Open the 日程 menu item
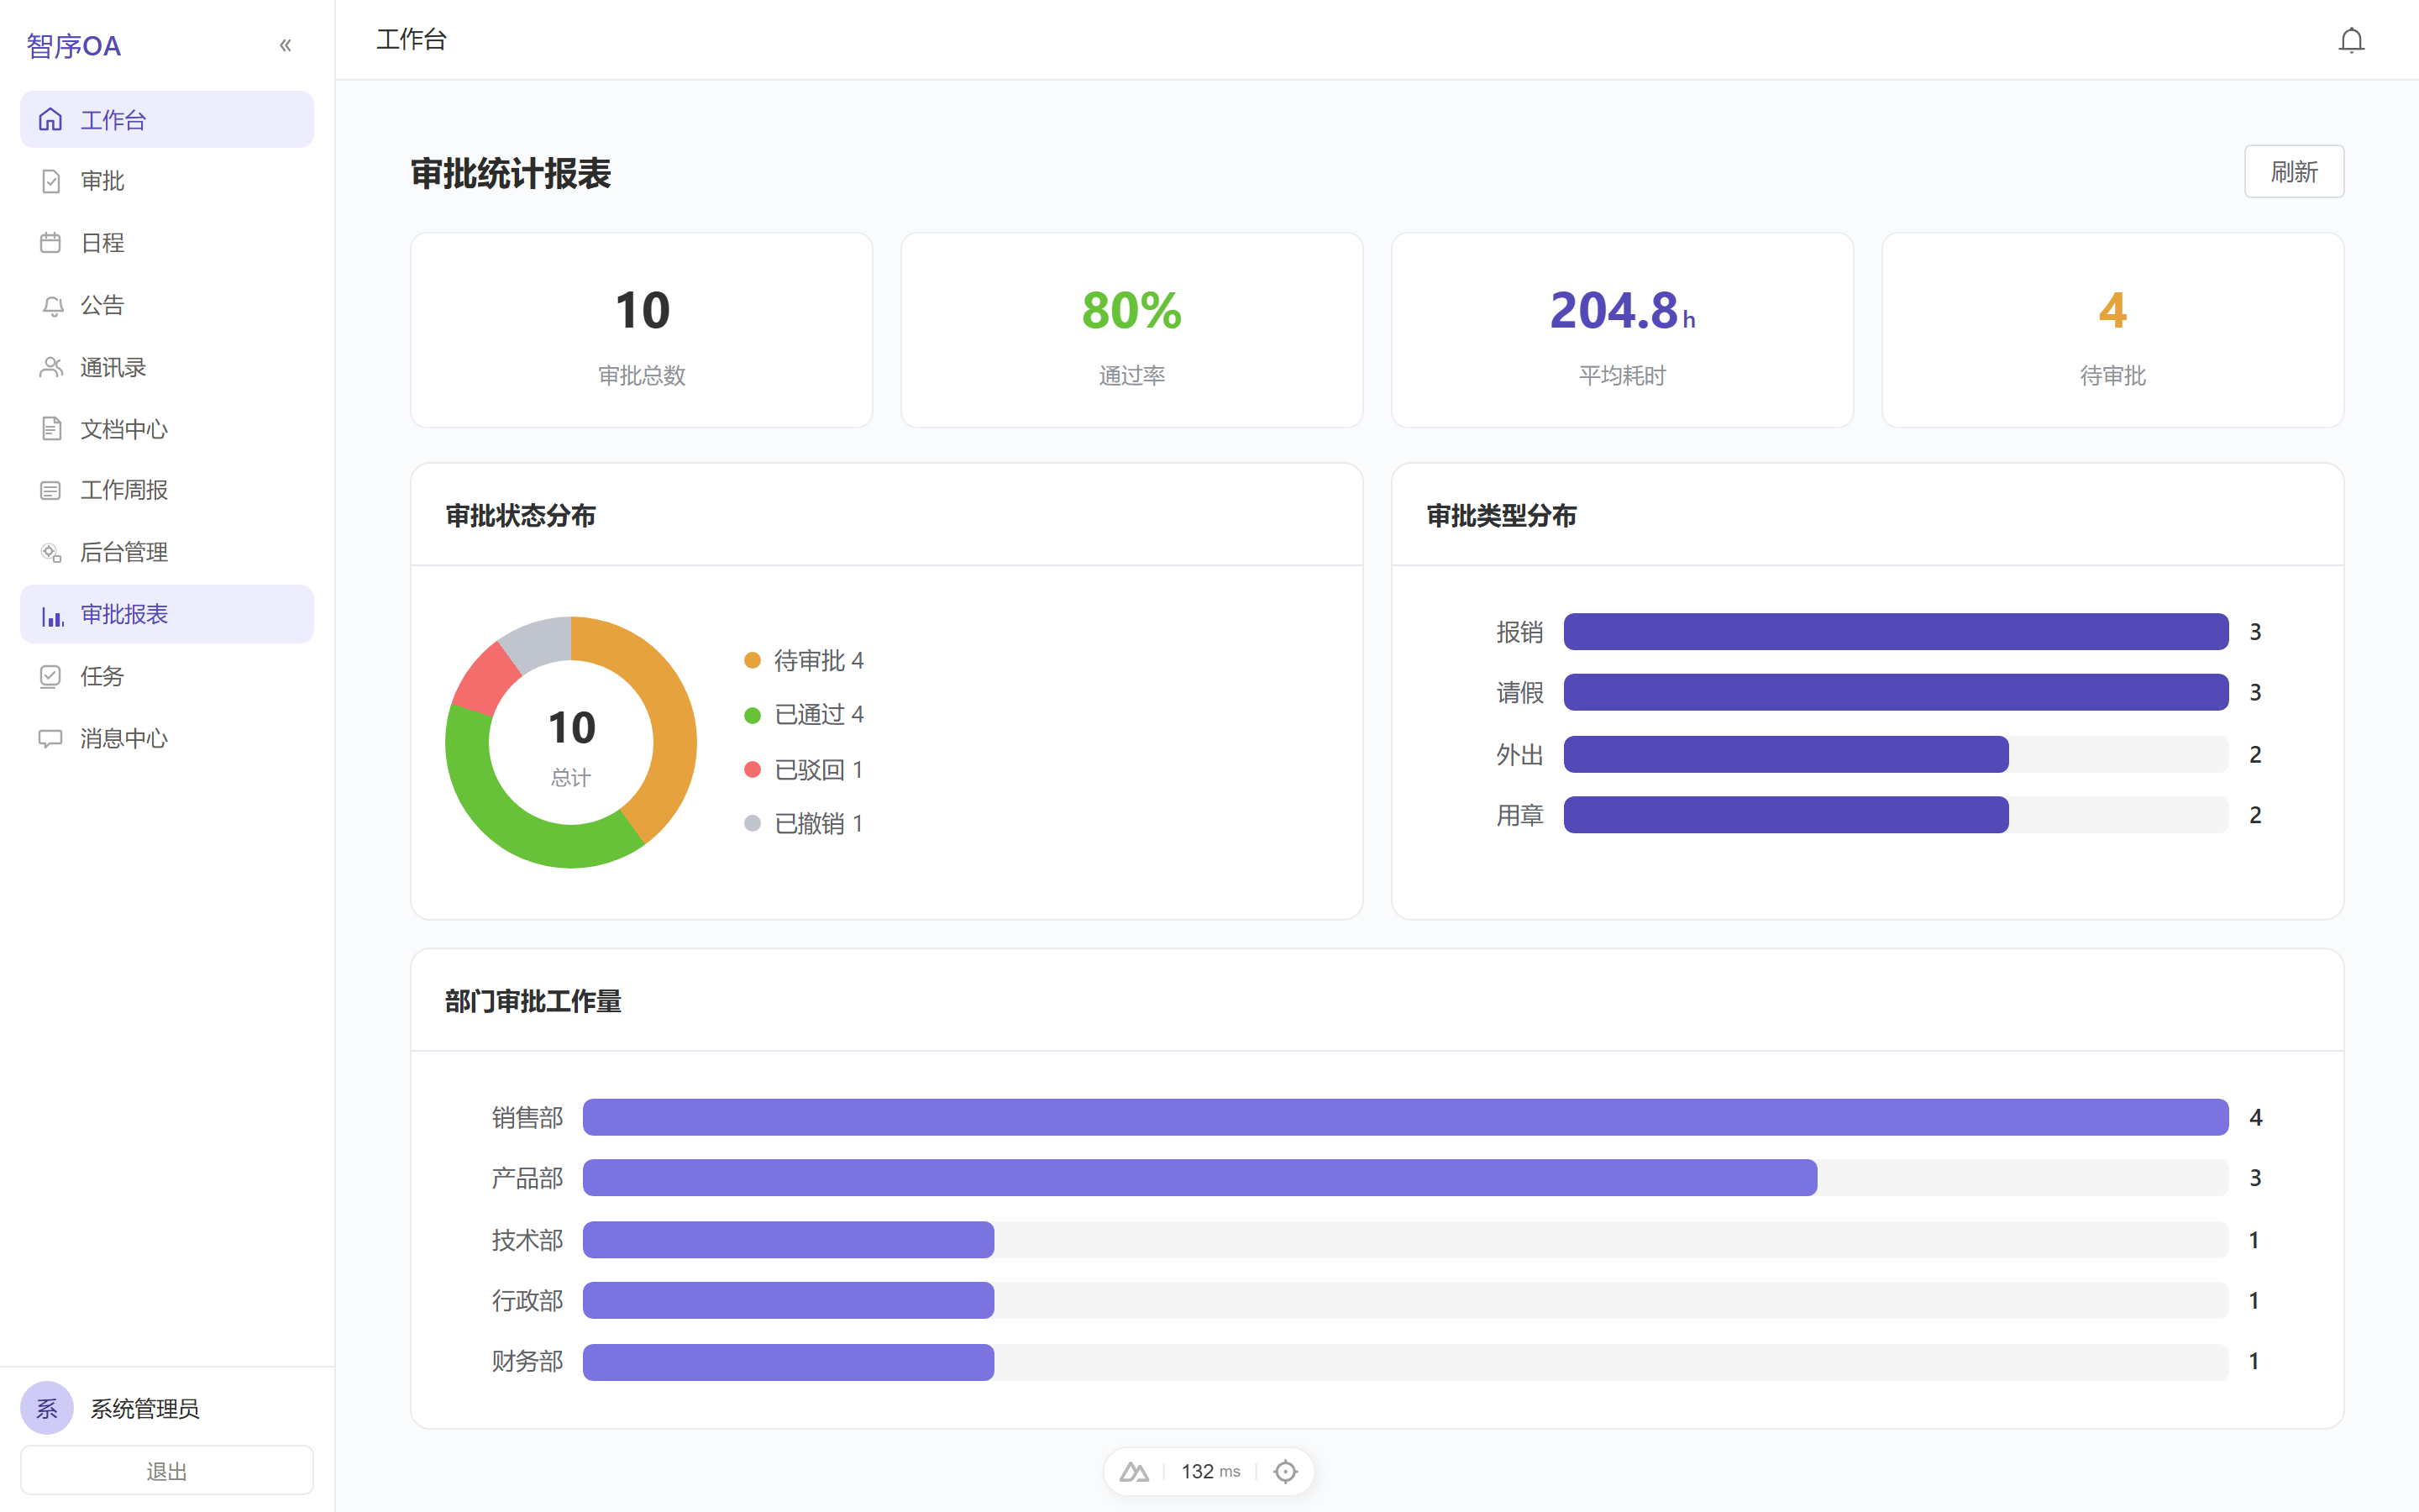Screen dimensions: 2419x1512 [x=167, y=243]
